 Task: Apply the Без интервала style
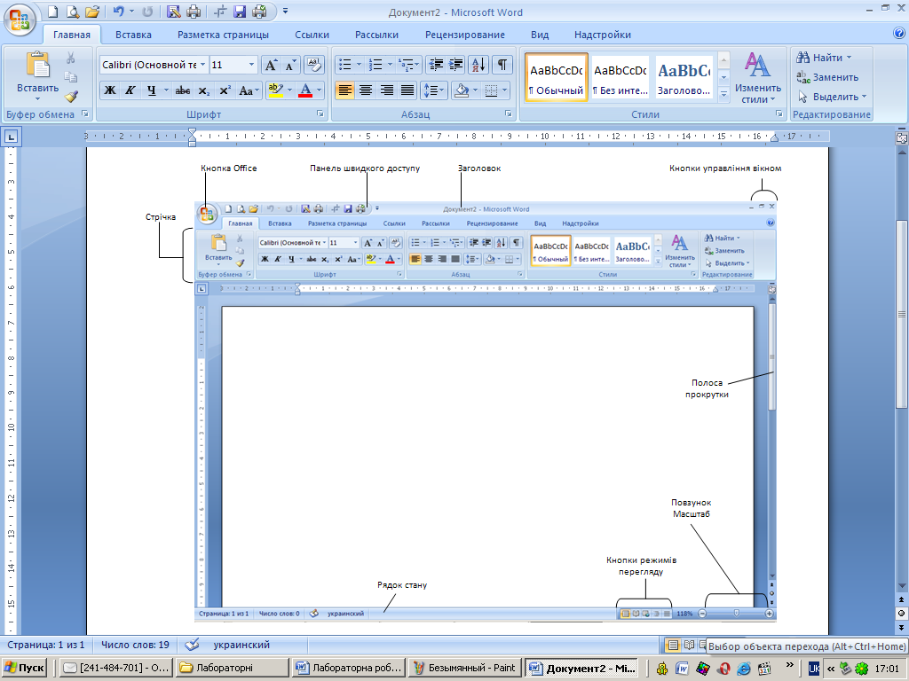coord(620,78)
